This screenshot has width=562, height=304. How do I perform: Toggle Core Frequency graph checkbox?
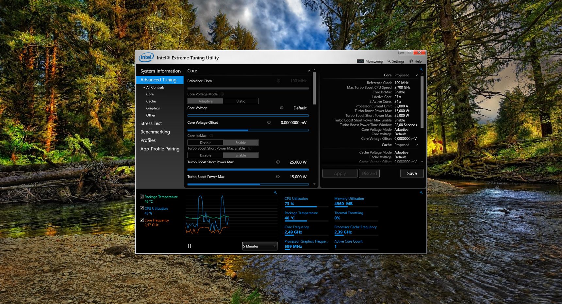(142, 220)
